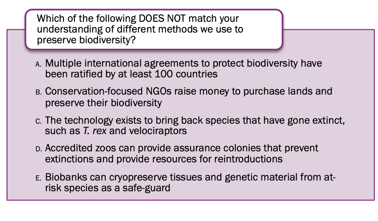Viewport: 378px width, 221px height.
Task: Choose the extinct species technology answer text
Action: 195,125
